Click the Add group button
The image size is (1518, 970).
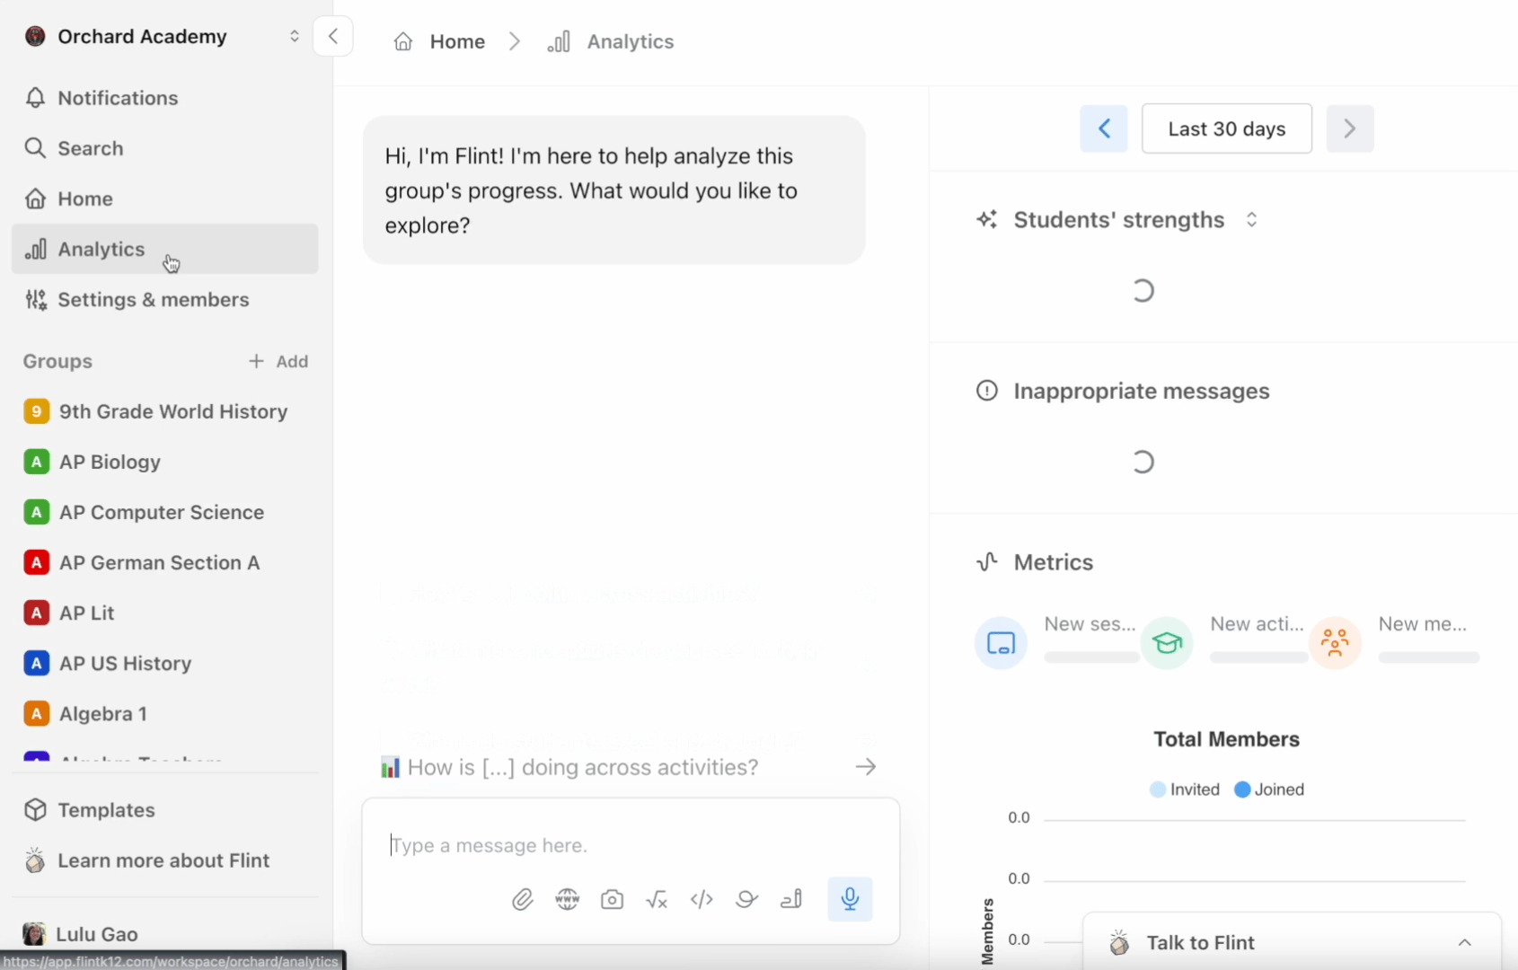coord(278,361)
